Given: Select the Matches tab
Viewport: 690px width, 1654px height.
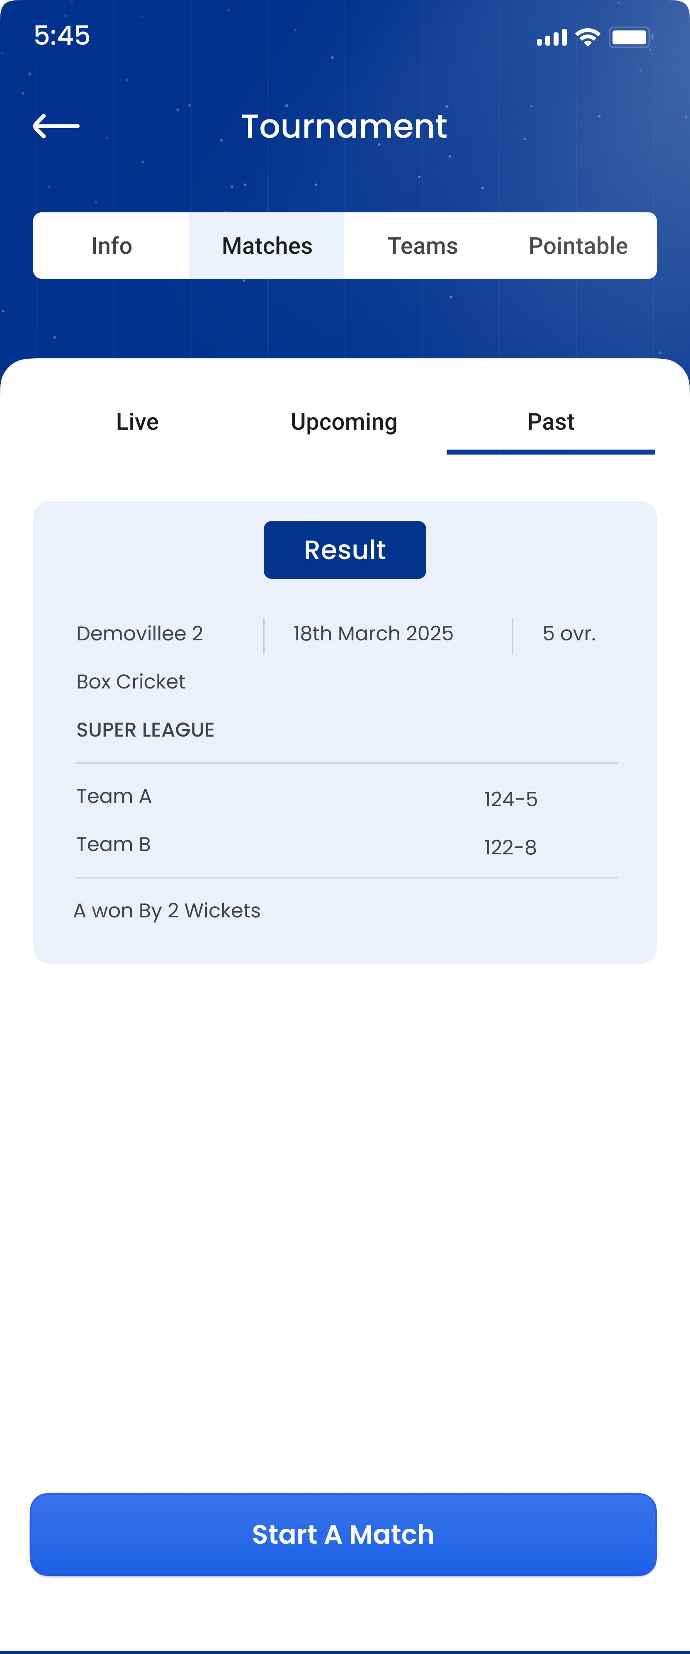Looking at the screenshot, I should 267,246.
